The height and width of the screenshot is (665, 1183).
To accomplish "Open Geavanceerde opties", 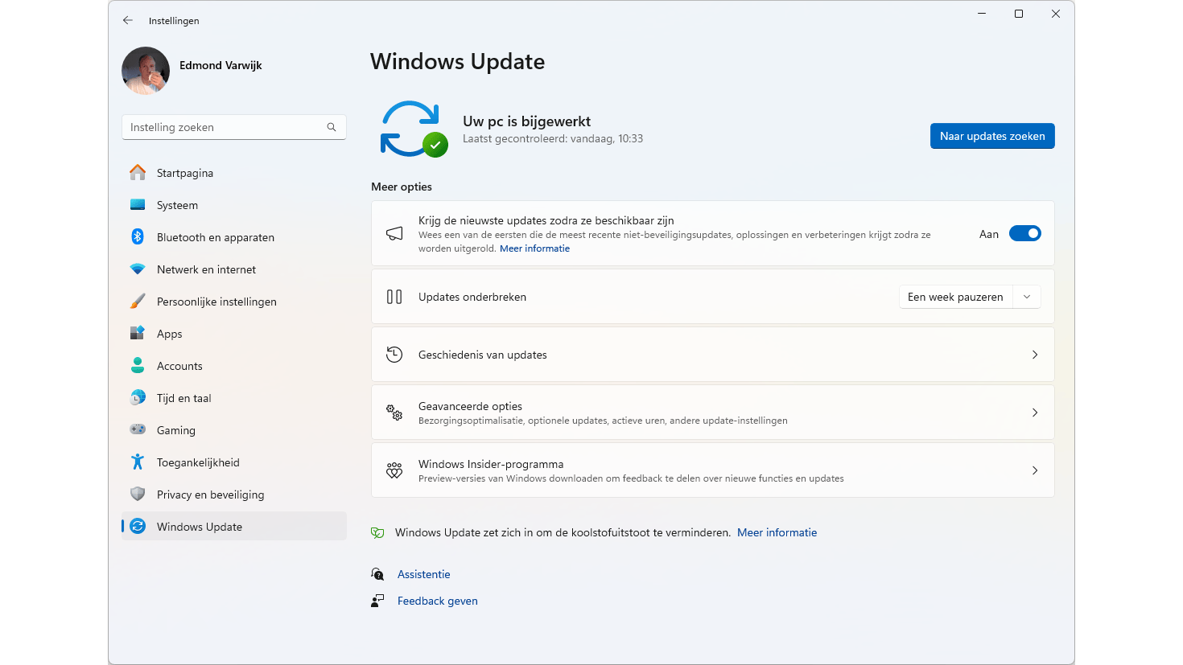I will (x=712, y=413).
